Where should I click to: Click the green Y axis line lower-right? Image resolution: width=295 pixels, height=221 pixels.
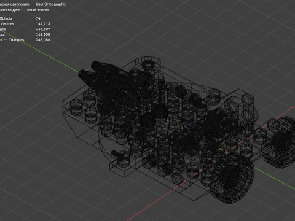(275, 178)
